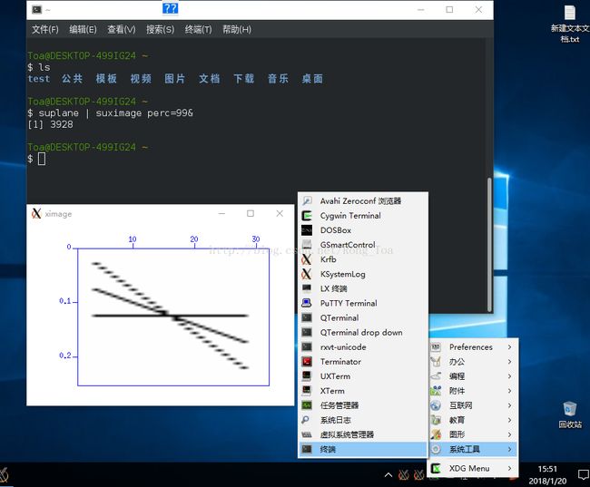Image resolution: width=590 pixels, height=487 pixels.
Task: Click the KSystemLog X icon
Action: point(307,274)
